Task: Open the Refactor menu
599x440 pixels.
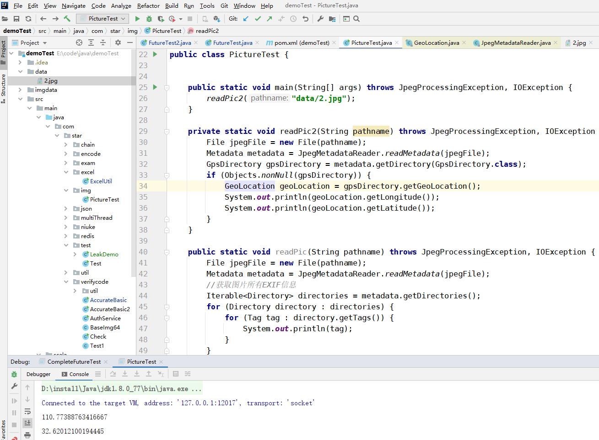Action: coord(148,5)
